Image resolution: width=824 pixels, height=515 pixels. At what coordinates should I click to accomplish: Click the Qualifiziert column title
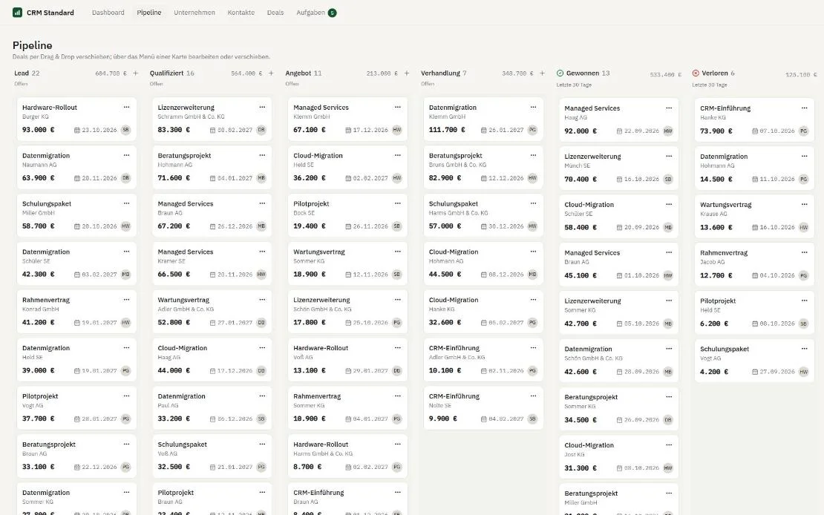[166, 73]
